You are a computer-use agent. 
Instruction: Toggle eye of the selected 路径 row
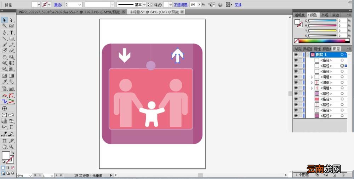tap(296, 66)
